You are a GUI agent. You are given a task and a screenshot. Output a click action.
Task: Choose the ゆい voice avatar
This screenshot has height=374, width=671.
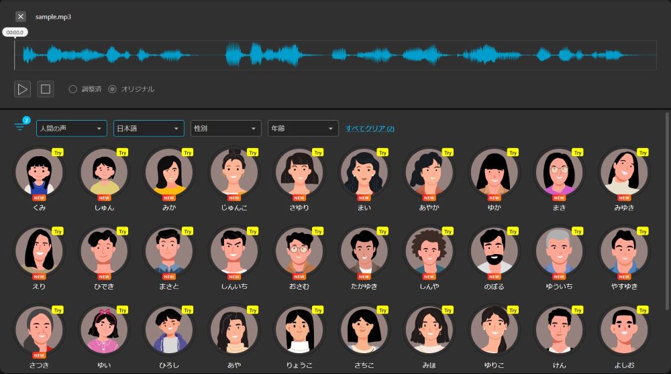click(x=104, y=329)
